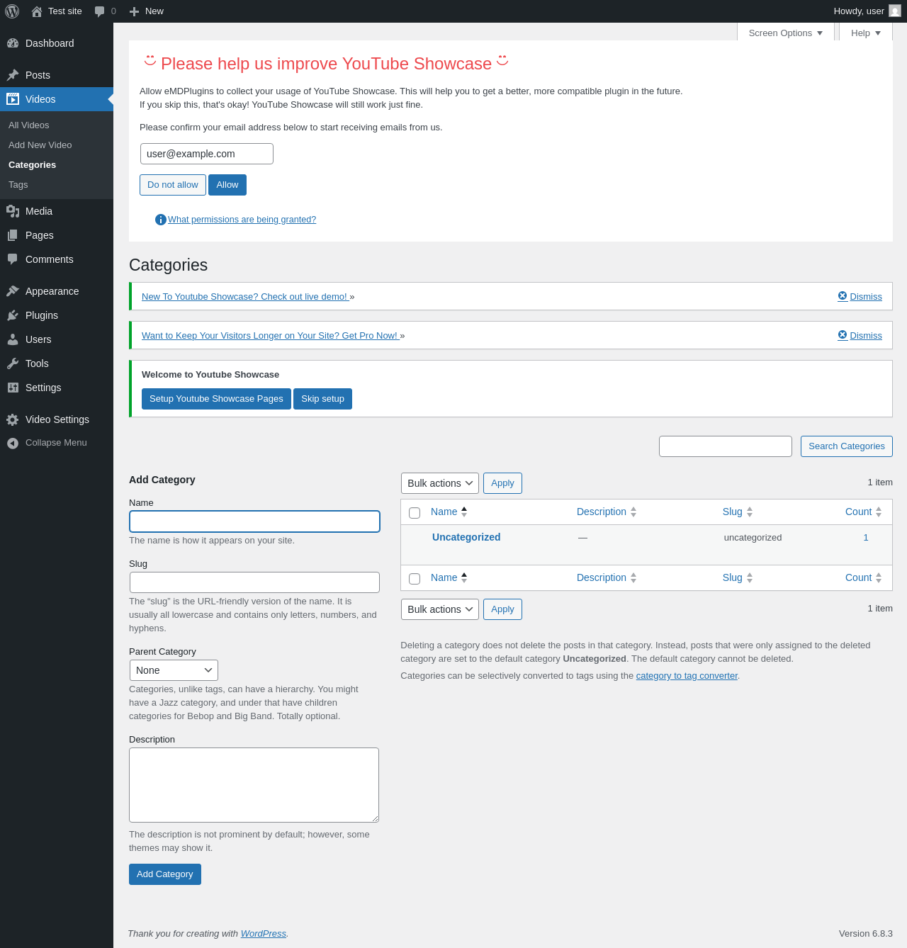Open the Parent Category None dropdown
Viewport: 907px width, 948px height.
coord(174,670)
